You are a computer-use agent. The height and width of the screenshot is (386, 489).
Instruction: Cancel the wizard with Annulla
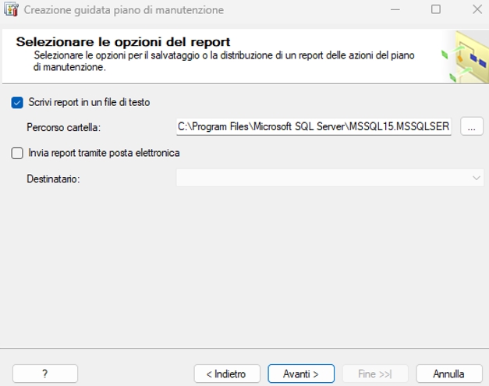coord(449,374)
